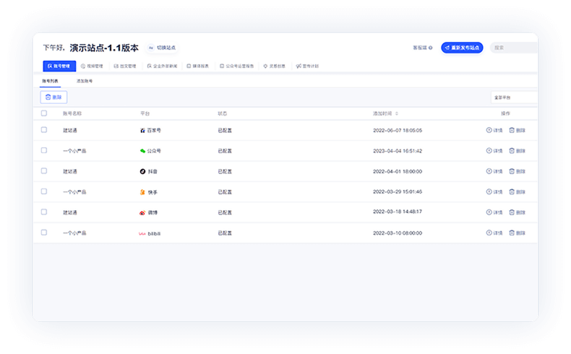Click the 演示站点-1.1版本 site title

[104, 48]
